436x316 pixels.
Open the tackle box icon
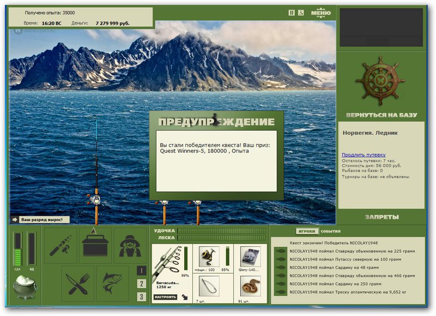(95, 245)
